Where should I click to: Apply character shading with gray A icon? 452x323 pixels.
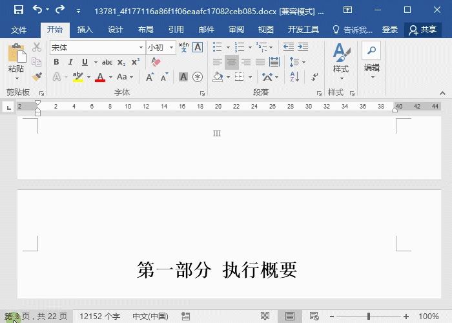click(183, 77)
